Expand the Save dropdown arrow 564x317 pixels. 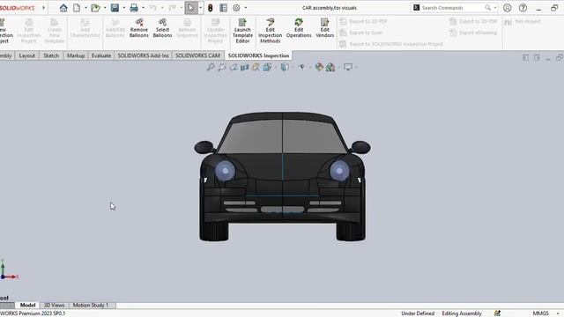[123, 8]
